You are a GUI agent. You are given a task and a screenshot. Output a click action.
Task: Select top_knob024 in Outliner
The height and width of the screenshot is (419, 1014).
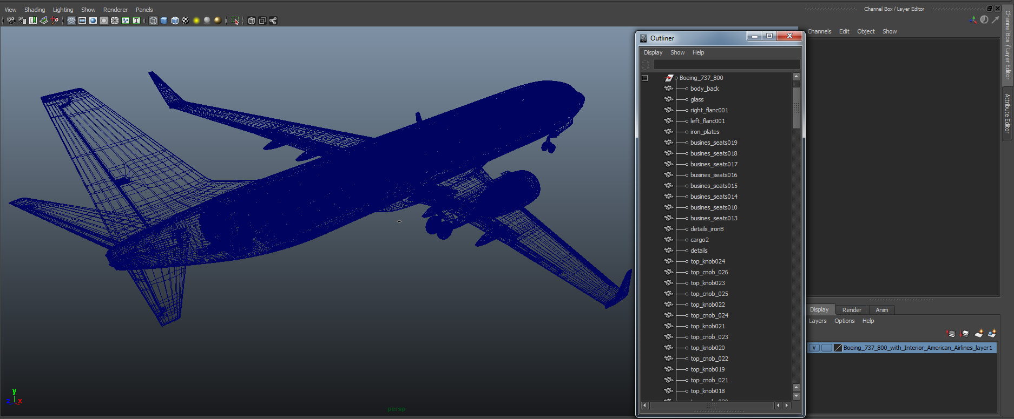click(x=708, y=261)
